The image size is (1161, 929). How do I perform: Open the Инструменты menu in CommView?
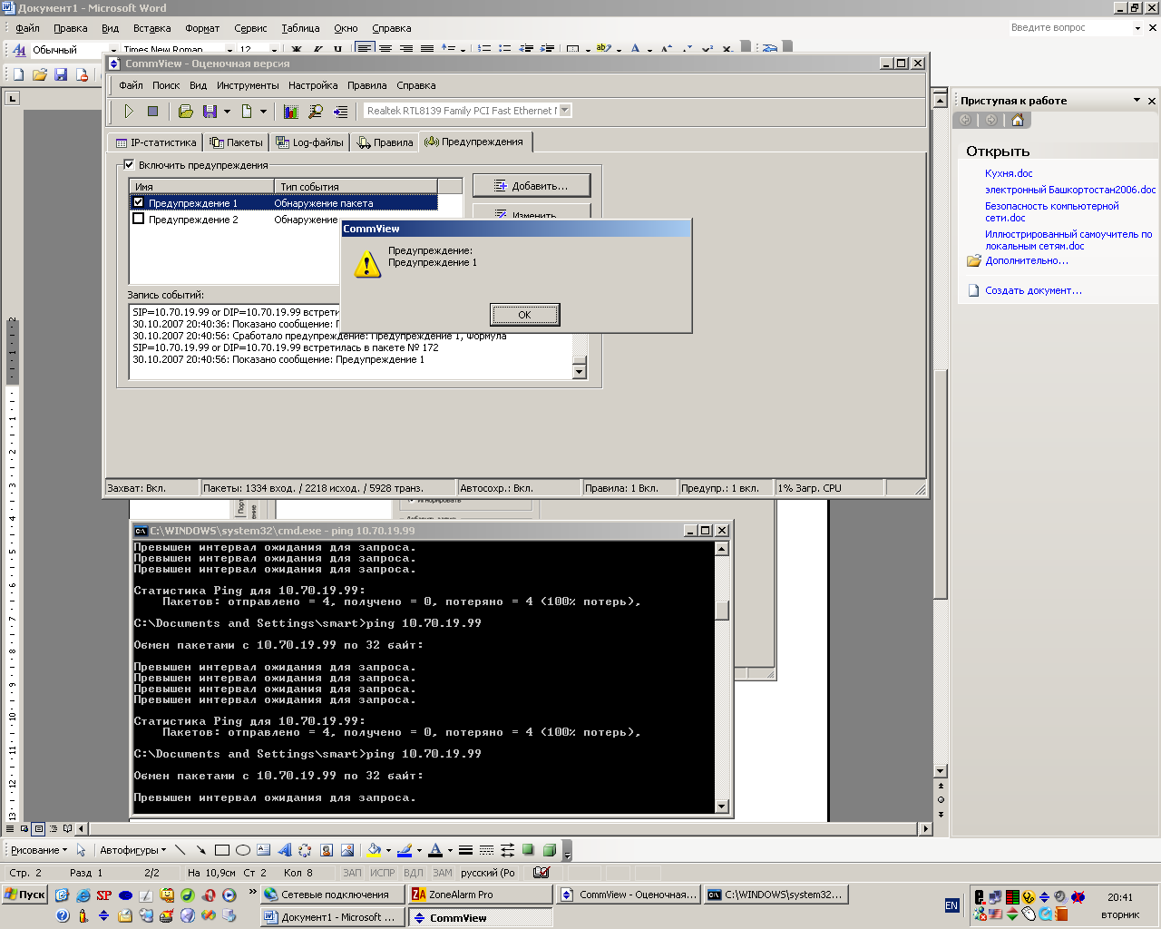click(248, 85)
